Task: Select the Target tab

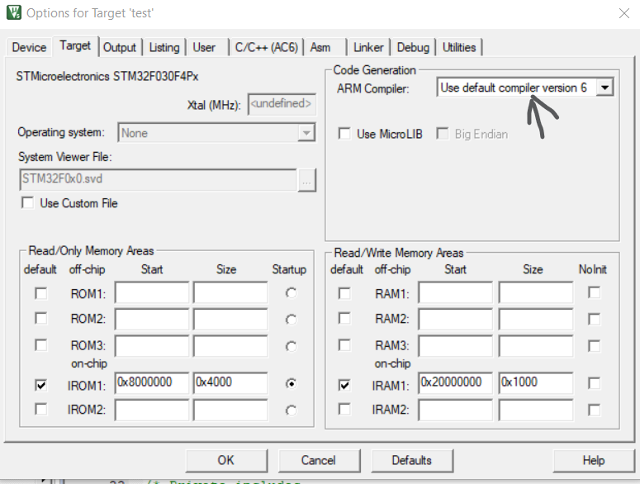Action: (75, 45)
